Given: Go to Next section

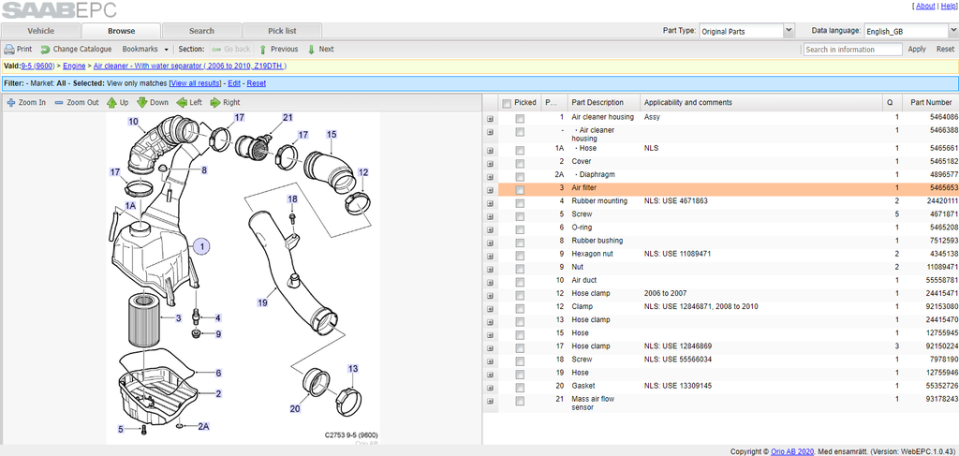Looking at the screenshot, I should coord(320,49).
